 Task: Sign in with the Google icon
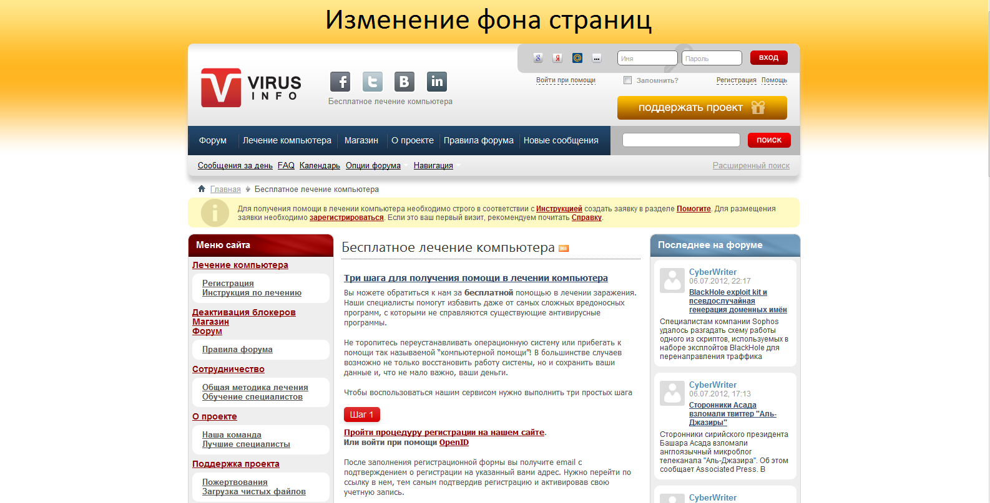[538, 58]
